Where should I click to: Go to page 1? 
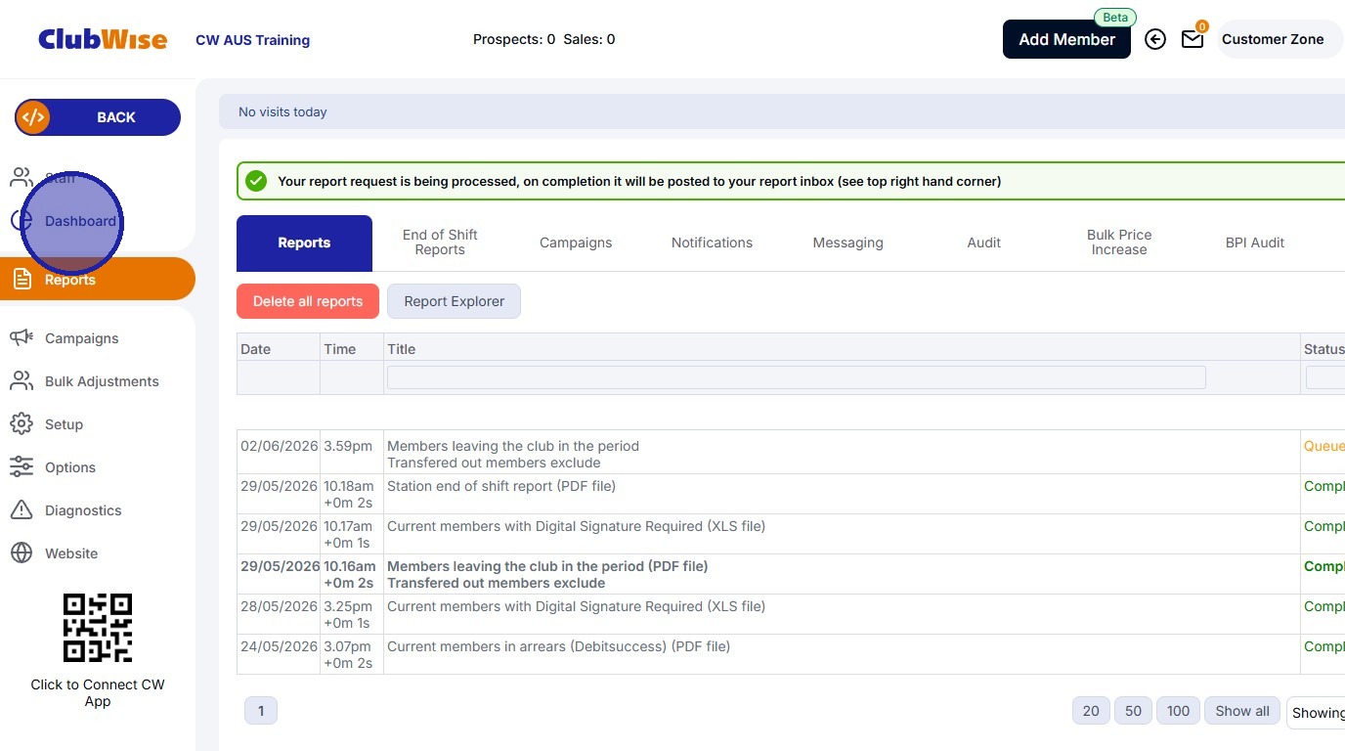point(261,711)
